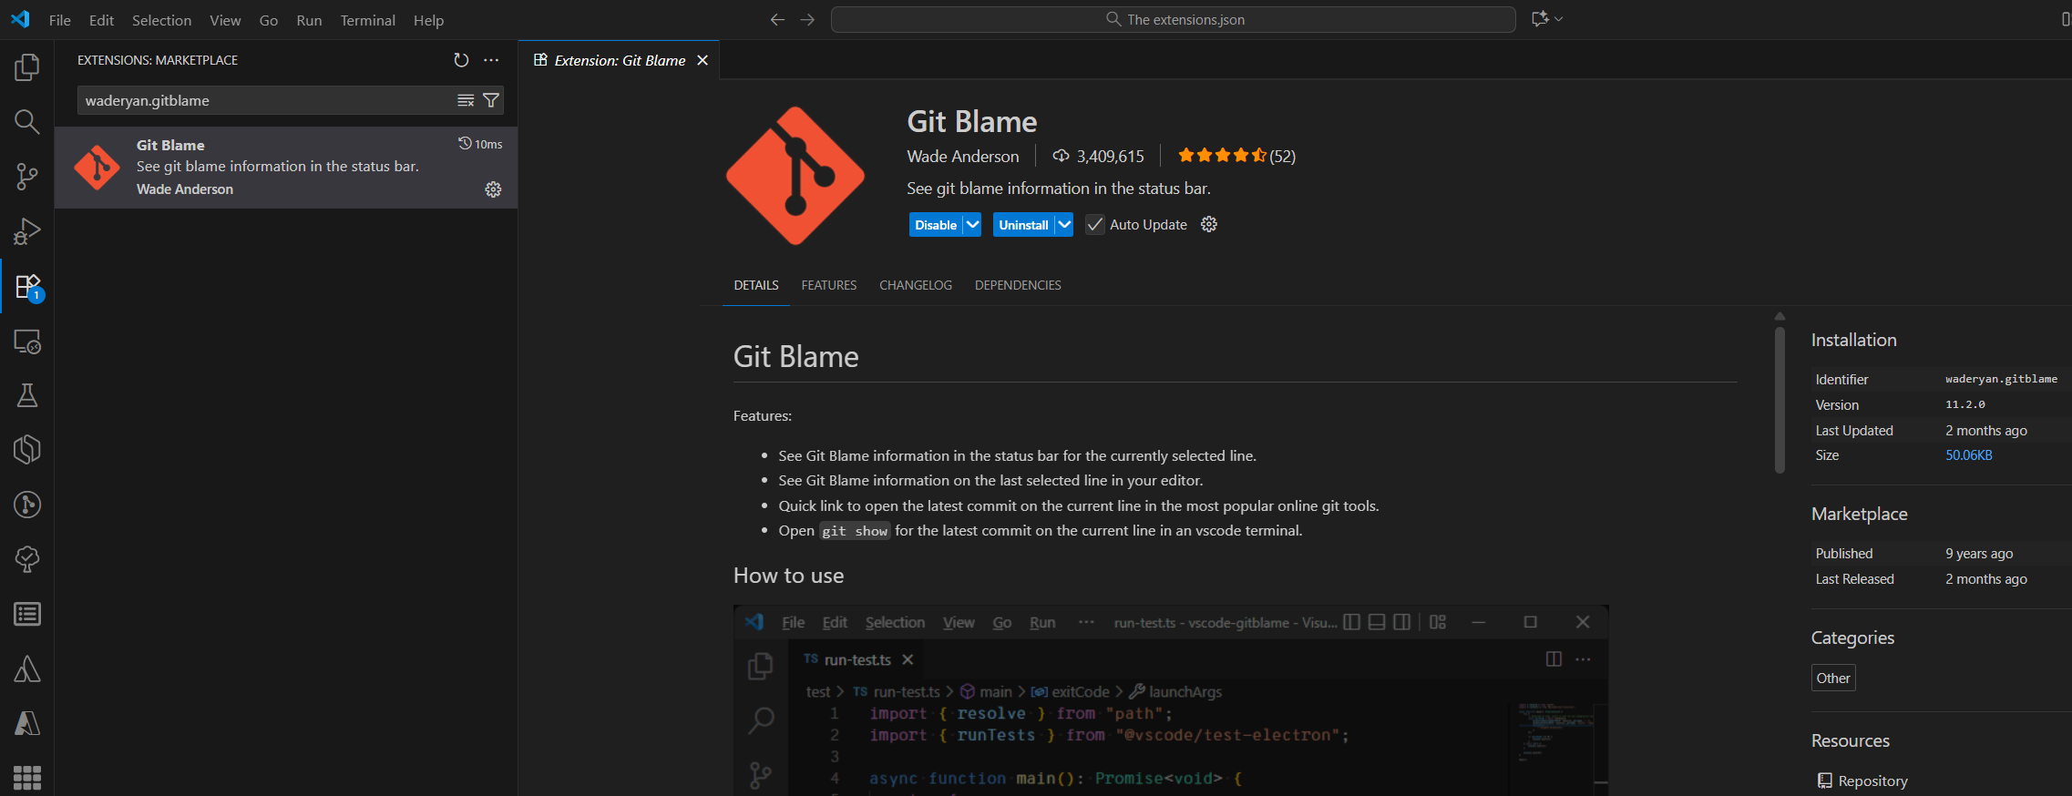Refresh the extensions marketplace list

point(461,60)
